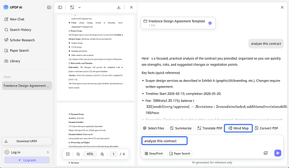Send the message

tap(278, 153)
